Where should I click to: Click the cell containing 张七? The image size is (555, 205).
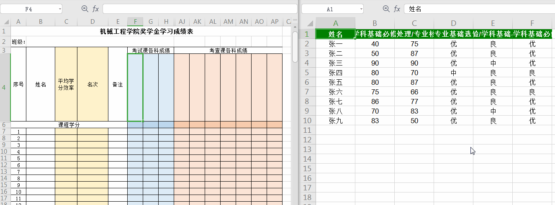pos(336,101)
